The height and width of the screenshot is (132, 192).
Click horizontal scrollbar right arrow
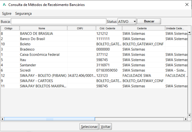click(x=186, y=119)
